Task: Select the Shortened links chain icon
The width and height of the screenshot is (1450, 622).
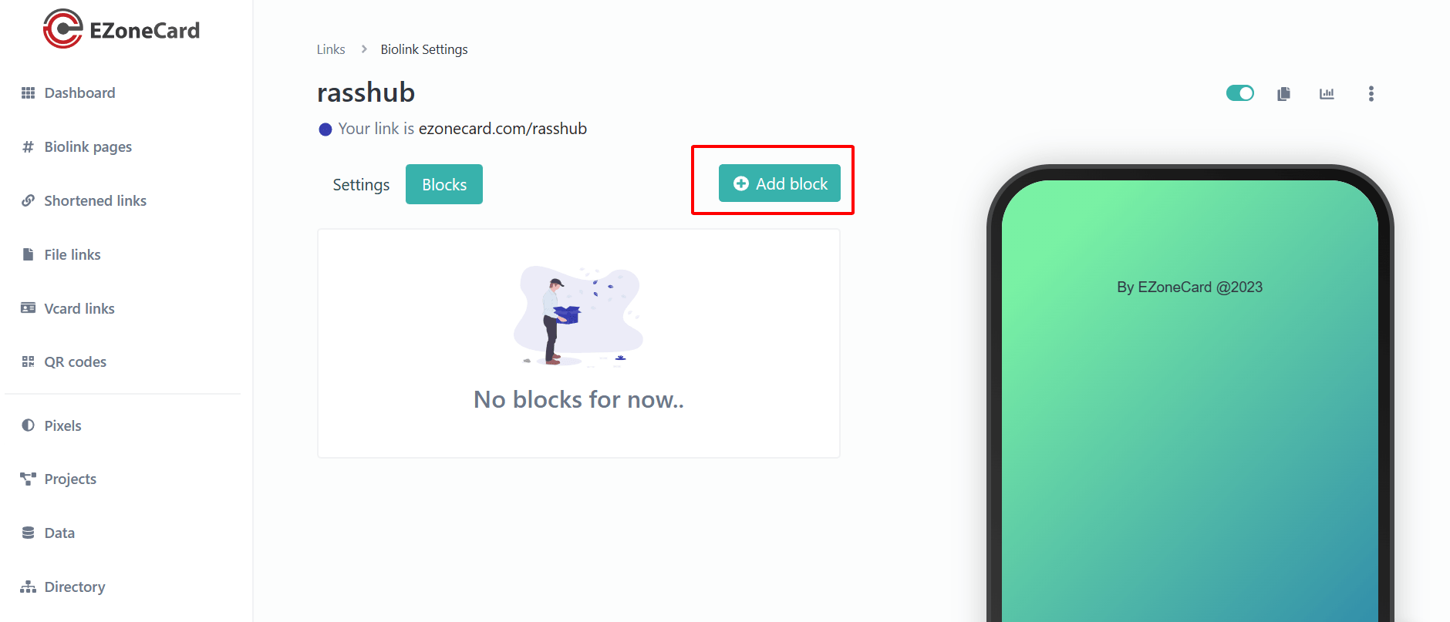Action: (28, 200)
